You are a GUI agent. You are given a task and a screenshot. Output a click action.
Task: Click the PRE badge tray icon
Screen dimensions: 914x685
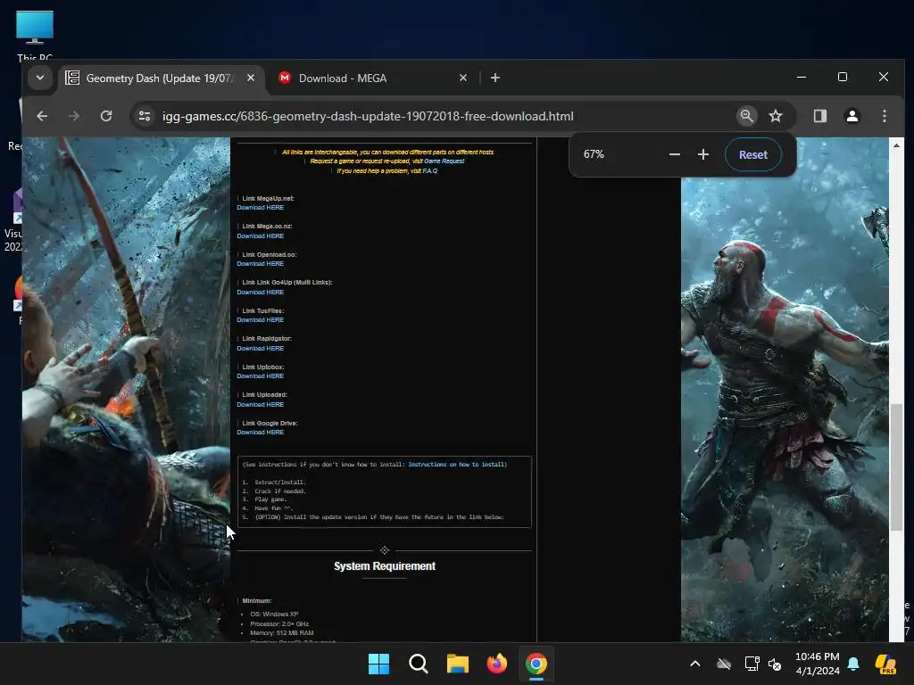(x=885, y=664)
